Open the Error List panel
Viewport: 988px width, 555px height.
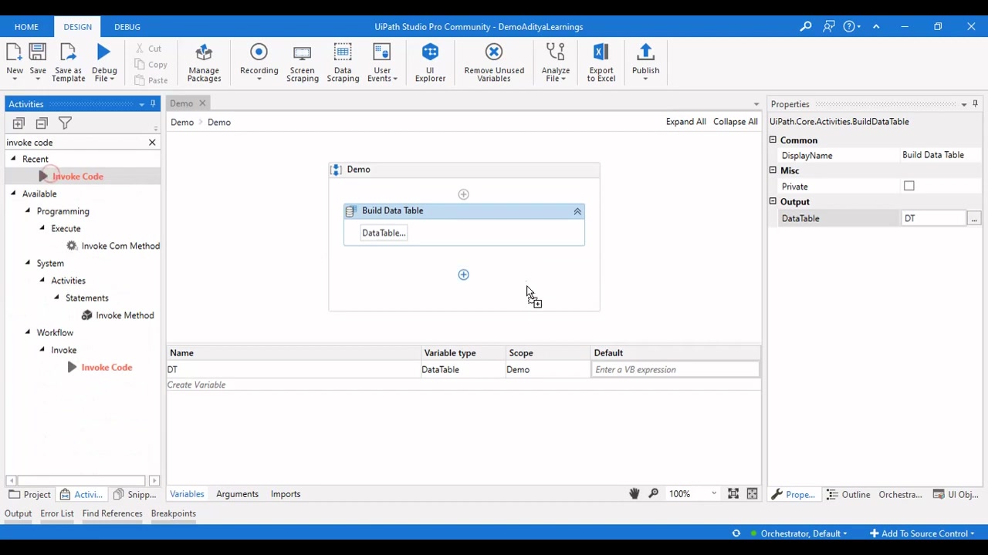(x=57, y=513)
